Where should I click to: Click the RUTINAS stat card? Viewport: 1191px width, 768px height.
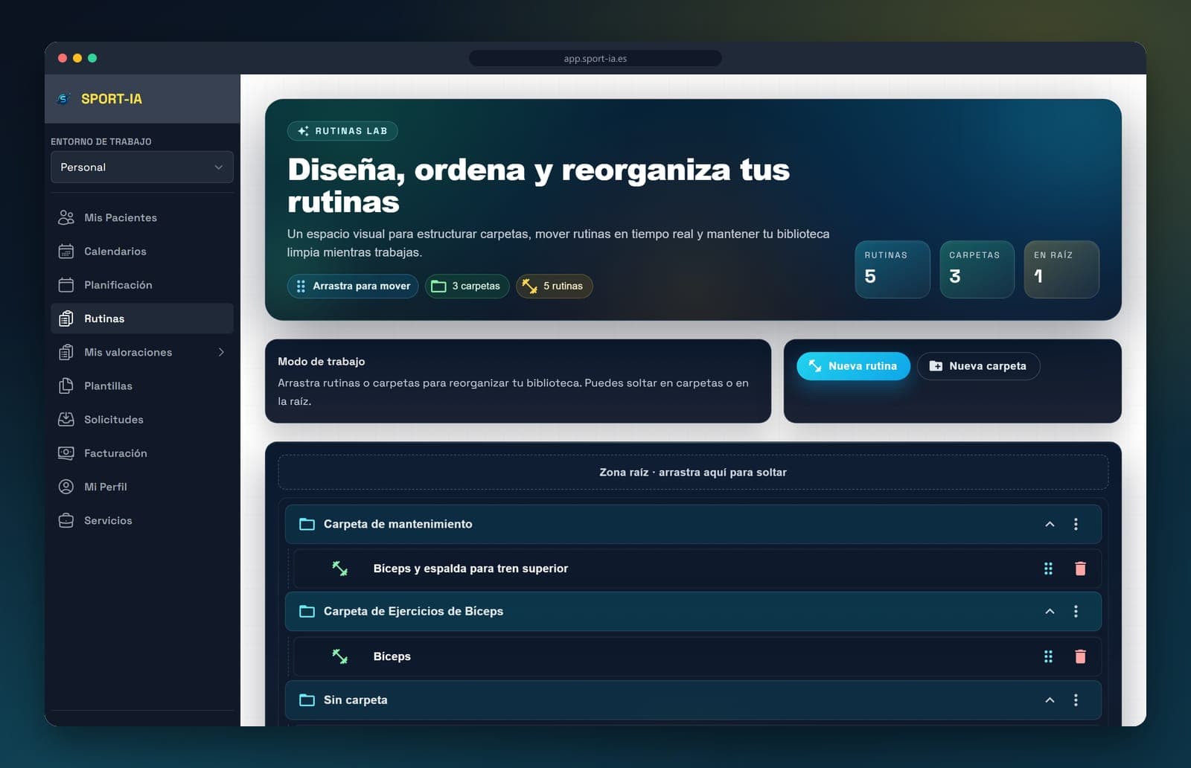coord(893,269)
